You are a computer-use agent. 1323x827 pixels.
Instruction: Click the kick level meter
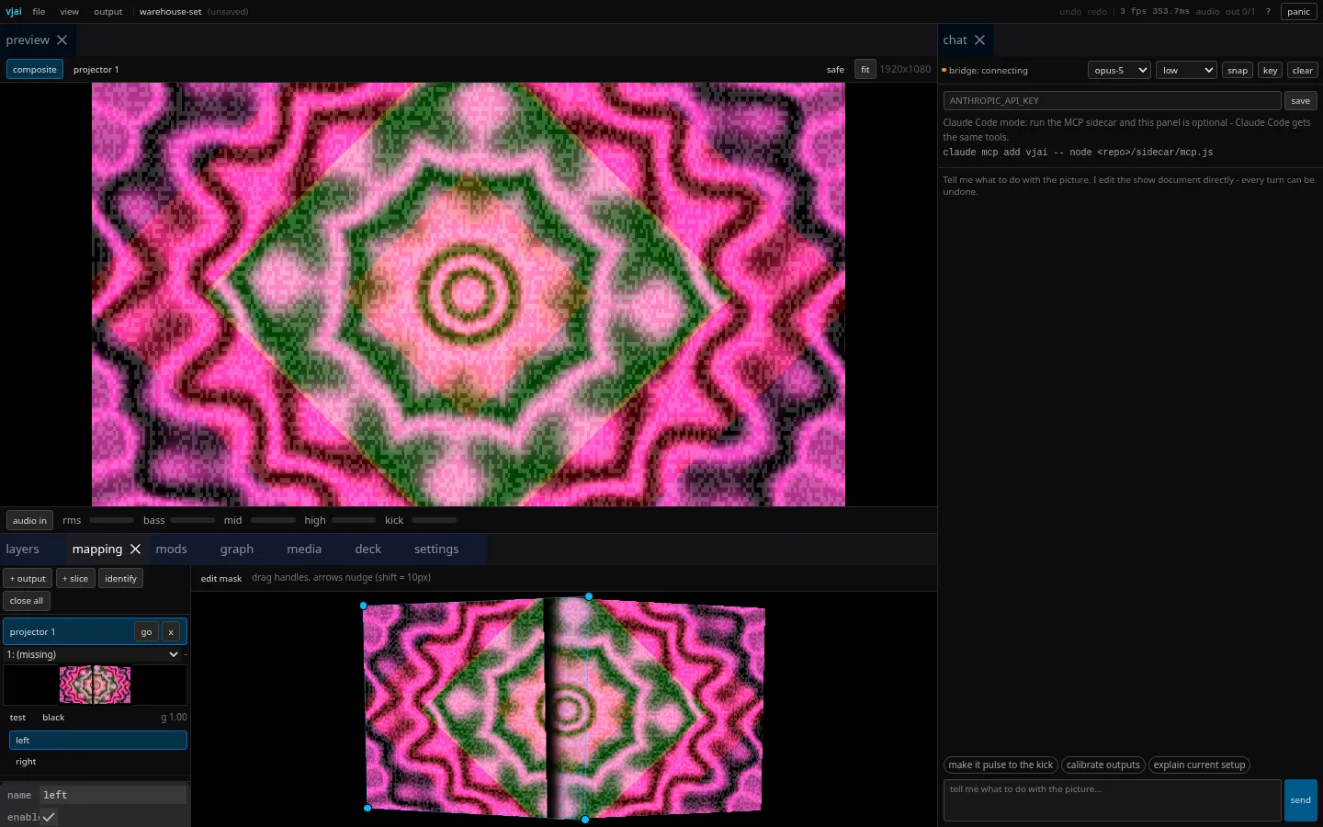point(434,520)
